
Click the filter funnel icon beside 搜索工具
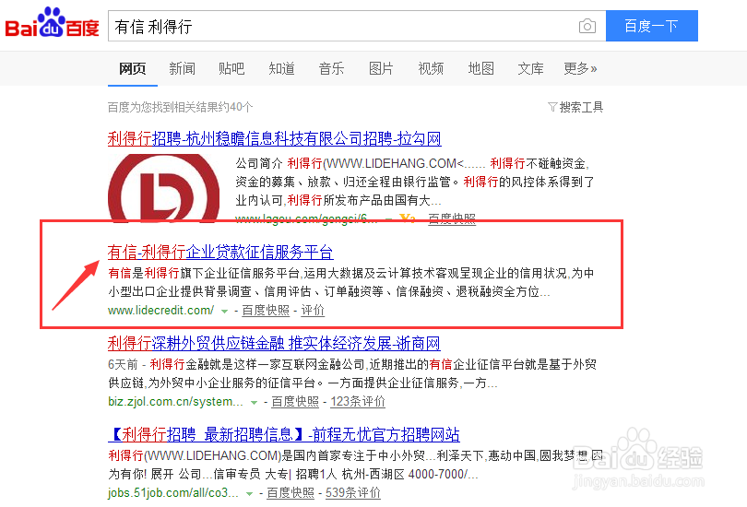(x=552, y=107)
